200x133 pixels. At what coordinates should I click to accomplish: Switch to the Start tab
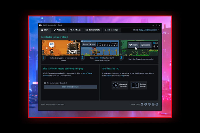click(45, 30)
